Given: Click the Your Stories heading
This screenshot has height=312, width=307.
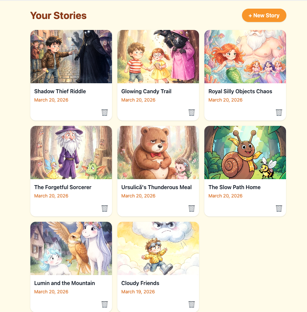Looking at the screenshot, I should [58, 15].
